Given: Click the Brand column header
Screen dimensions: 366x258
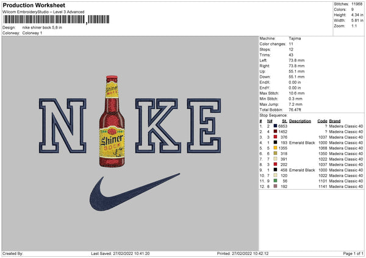Looking at the screenshot, I should pos(335,121).
